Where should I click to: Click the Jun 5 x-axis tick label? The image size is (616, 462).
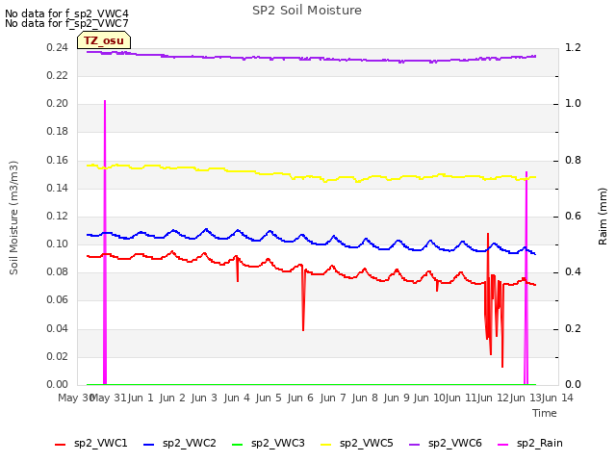(x=269, y=398)
